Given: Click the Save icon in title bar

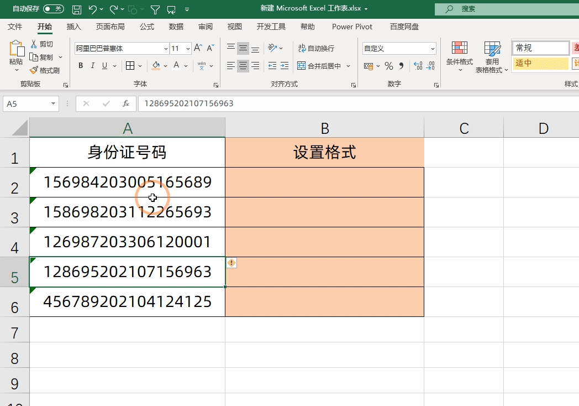Looking at the screenshot, I should (x=77, y=9).
